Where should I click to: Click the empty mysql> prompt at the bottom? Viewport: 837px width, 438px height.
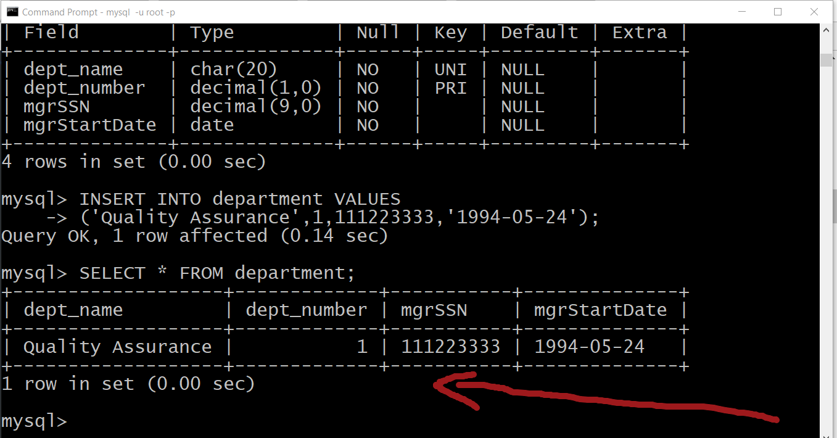[34, 421]
